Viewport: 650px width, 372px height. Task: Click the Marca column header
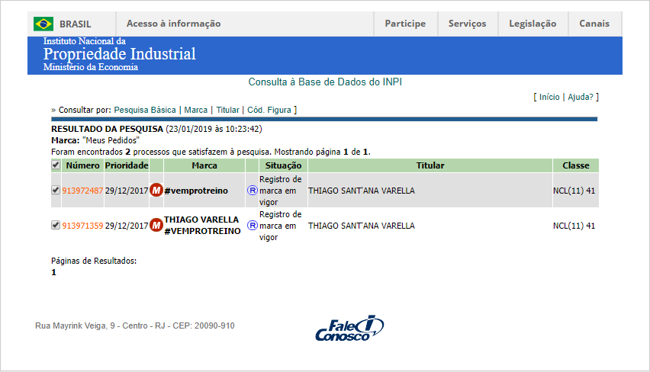coord(204,165)
